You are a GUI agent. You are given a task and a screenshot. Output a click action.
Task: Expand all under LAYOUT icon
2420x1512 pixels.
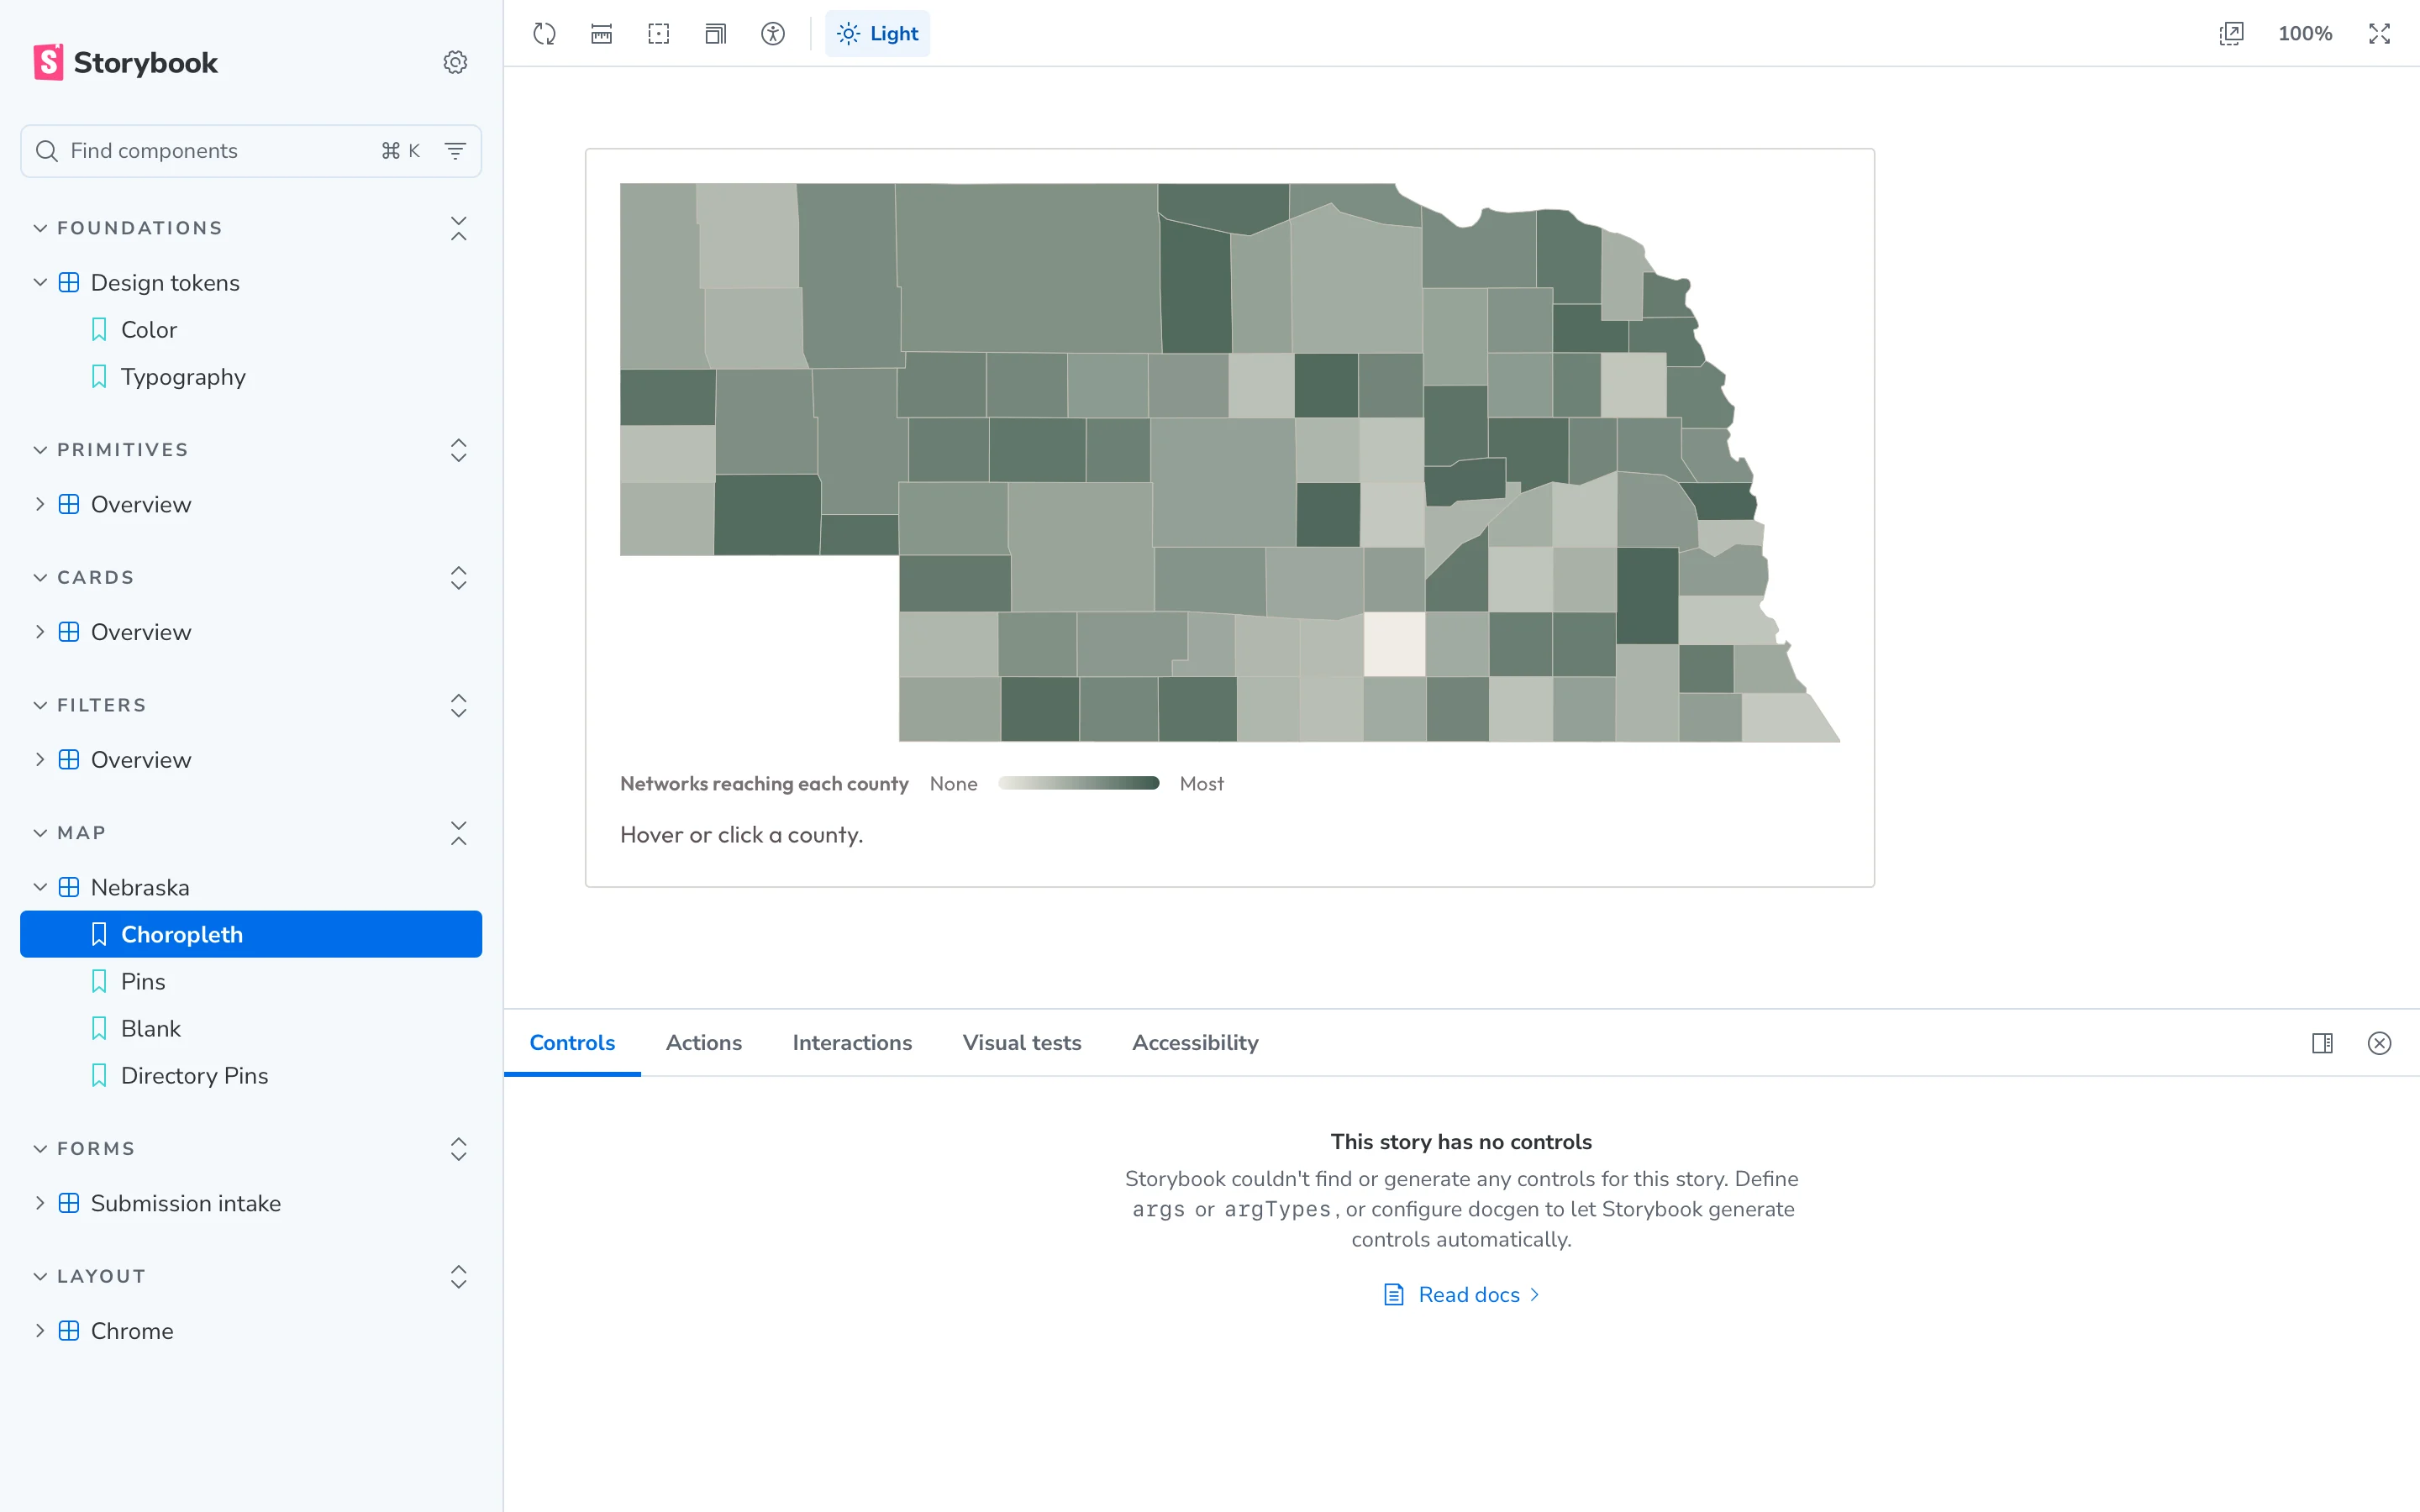click(459, 1277)
